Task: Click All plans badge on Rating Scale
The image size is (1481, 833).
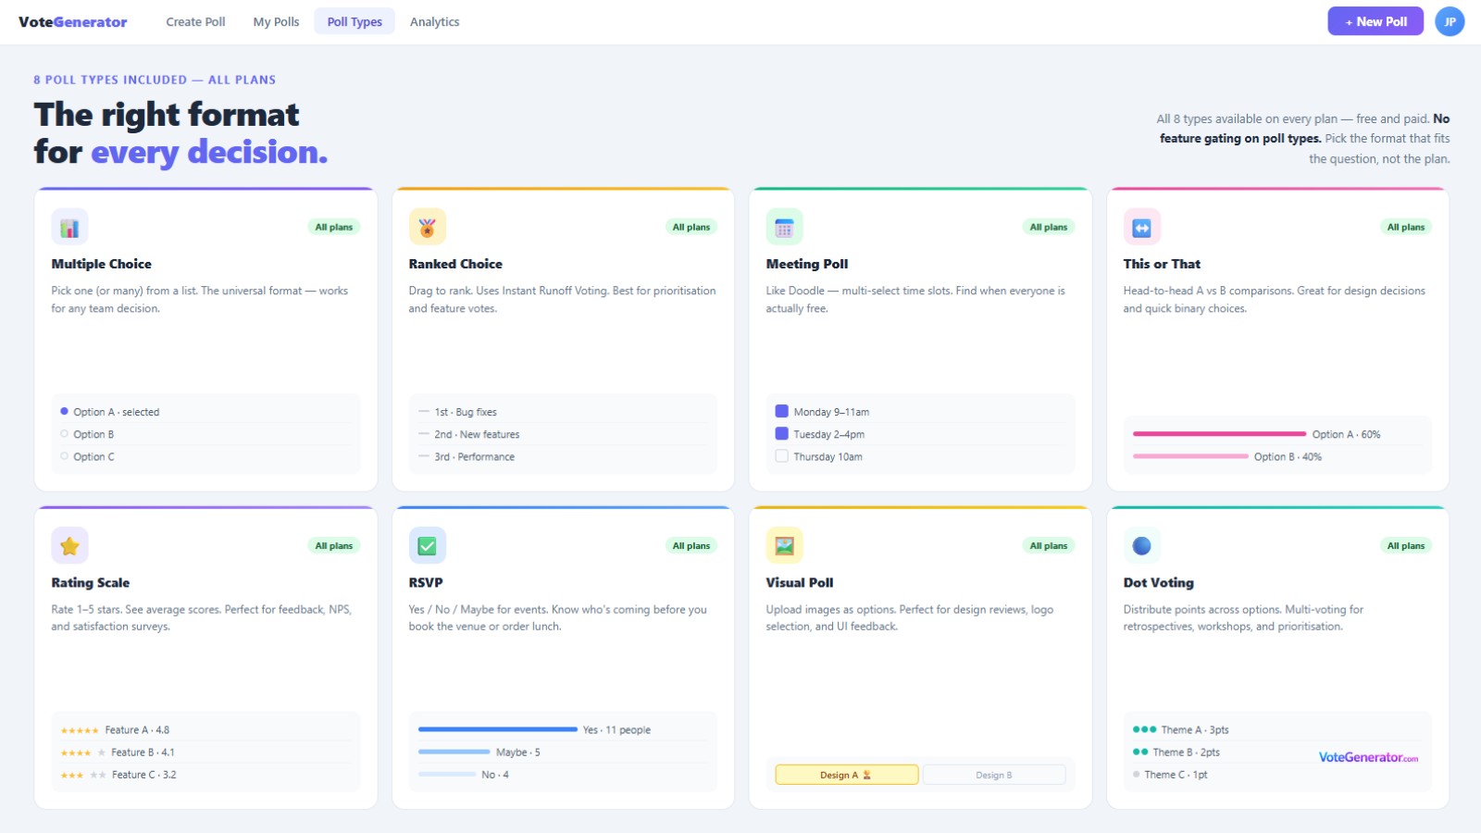Action: tap(333, 545)
